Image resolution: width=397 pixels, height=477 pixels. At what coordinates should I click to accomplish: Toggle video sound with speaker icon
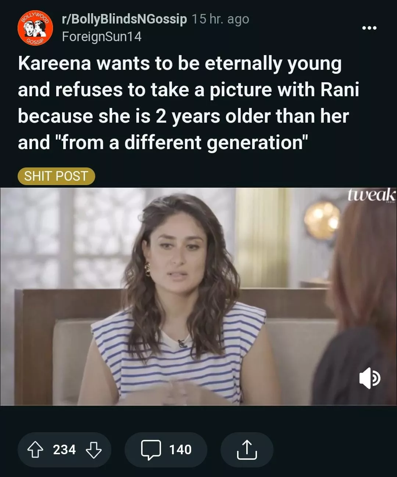[x=369, y=379]
